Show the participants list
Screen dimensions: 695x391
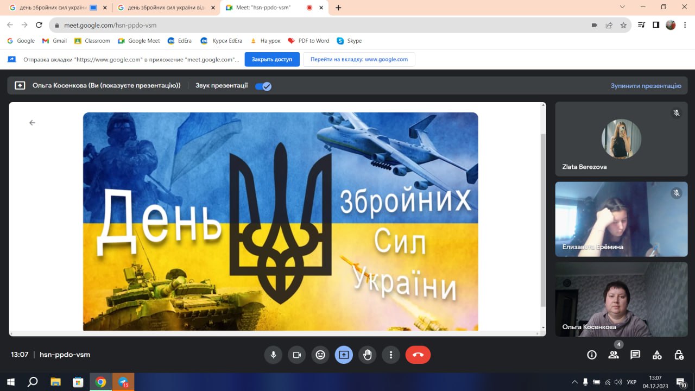pos(614,355)
